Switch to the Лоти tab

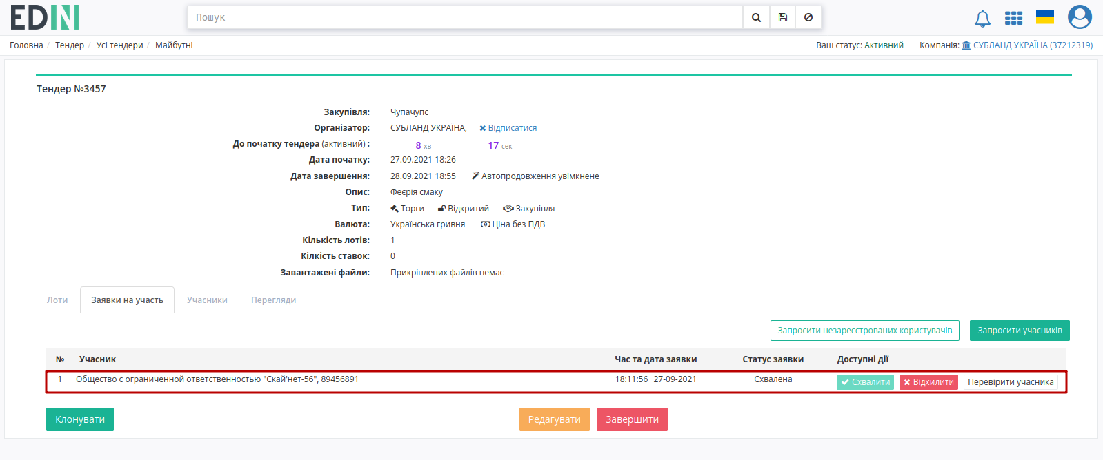(57, 300)
